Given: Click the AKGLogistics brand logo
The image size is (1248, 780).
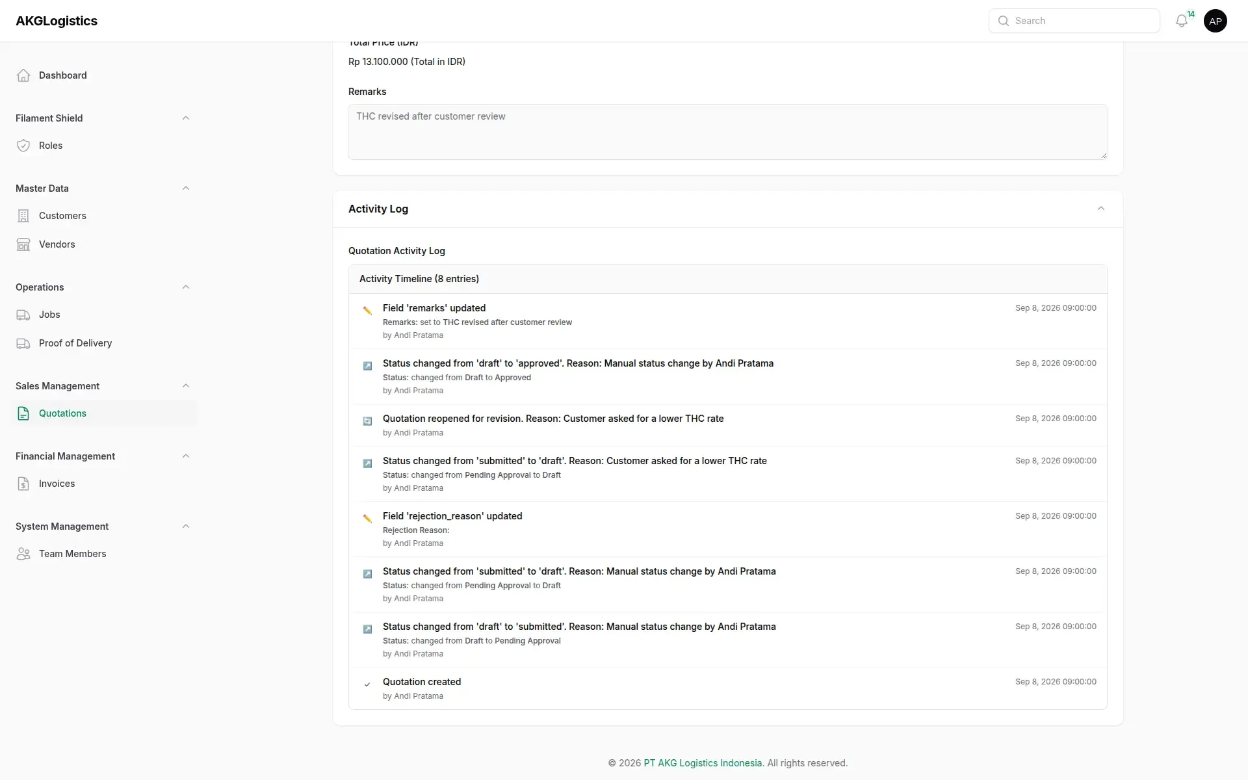Looking at the screenshot, I should [x=57, y=21].
